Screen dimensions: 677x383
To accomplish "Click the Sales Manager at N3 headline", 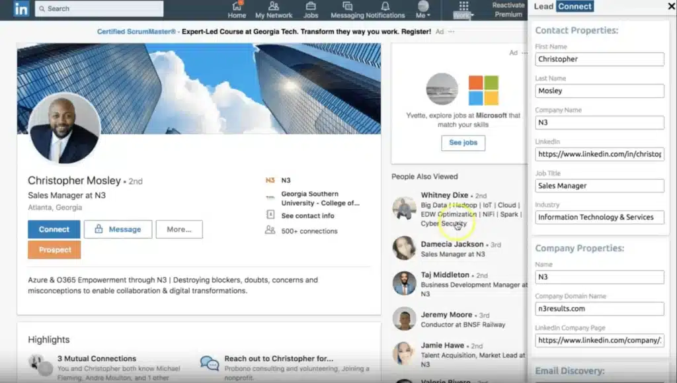I will [67, 195].
